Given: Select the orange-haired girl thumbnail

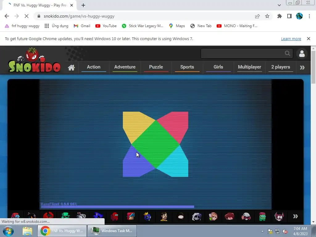Looking at the screenshot, I should point(213,216).
